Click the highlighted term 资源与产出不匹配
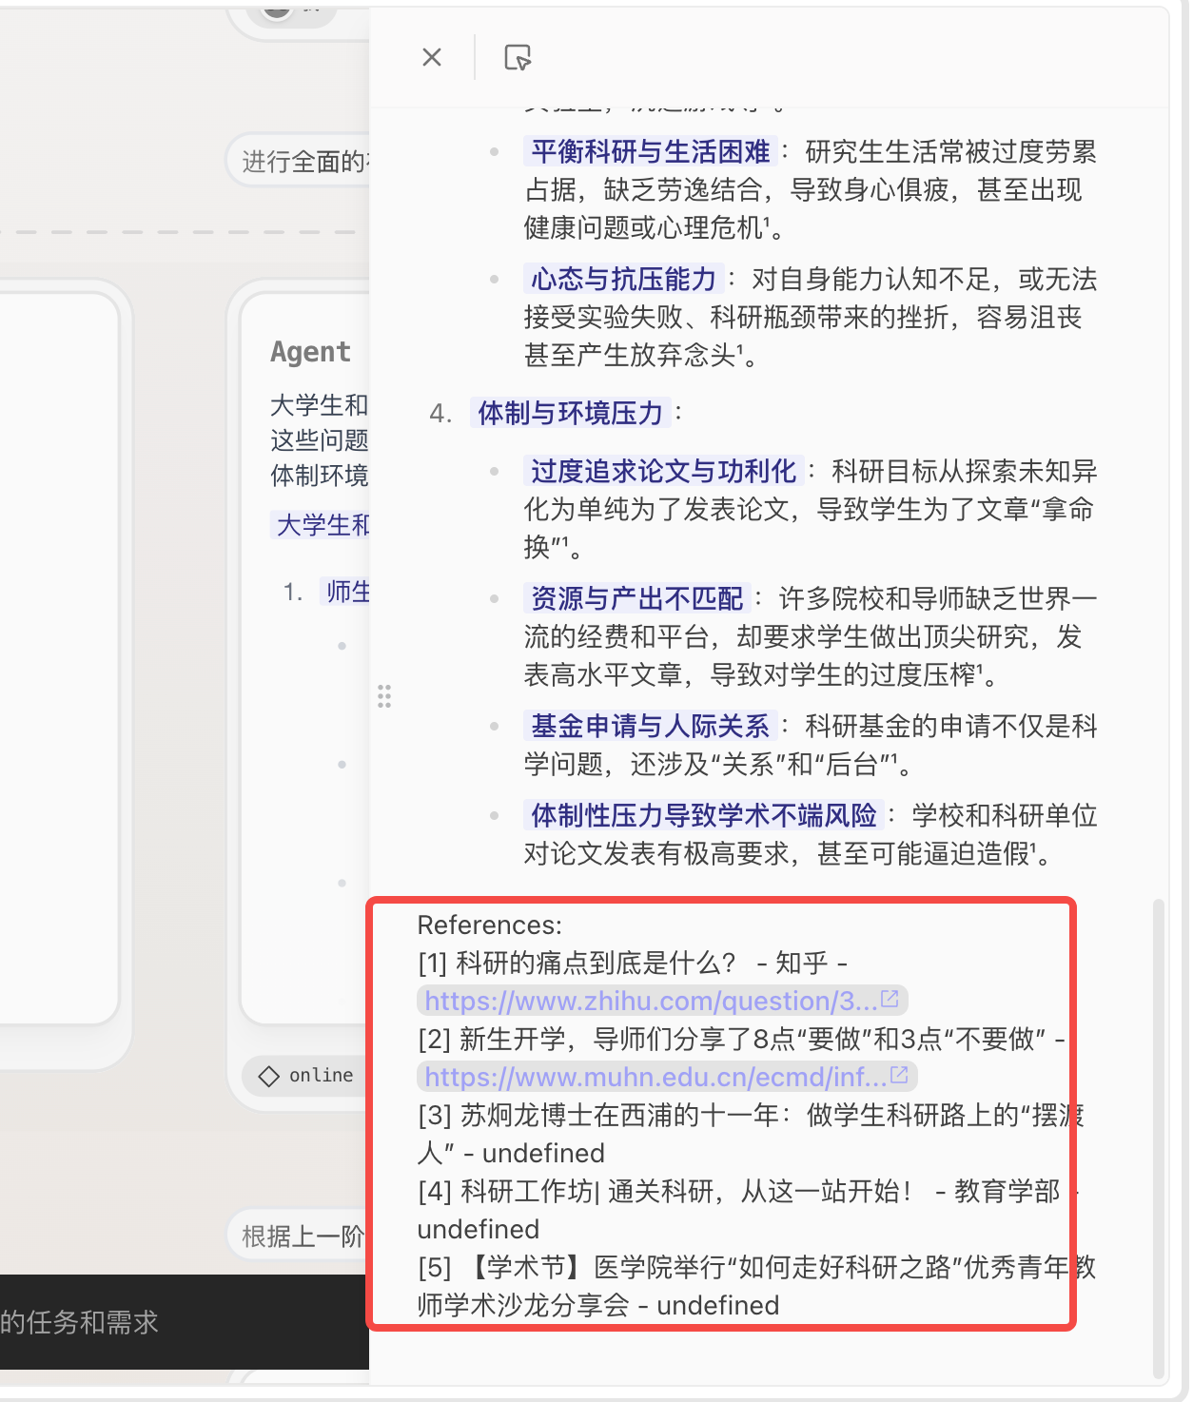The width and height of the screenshot is (1193, 1402). 637,598
